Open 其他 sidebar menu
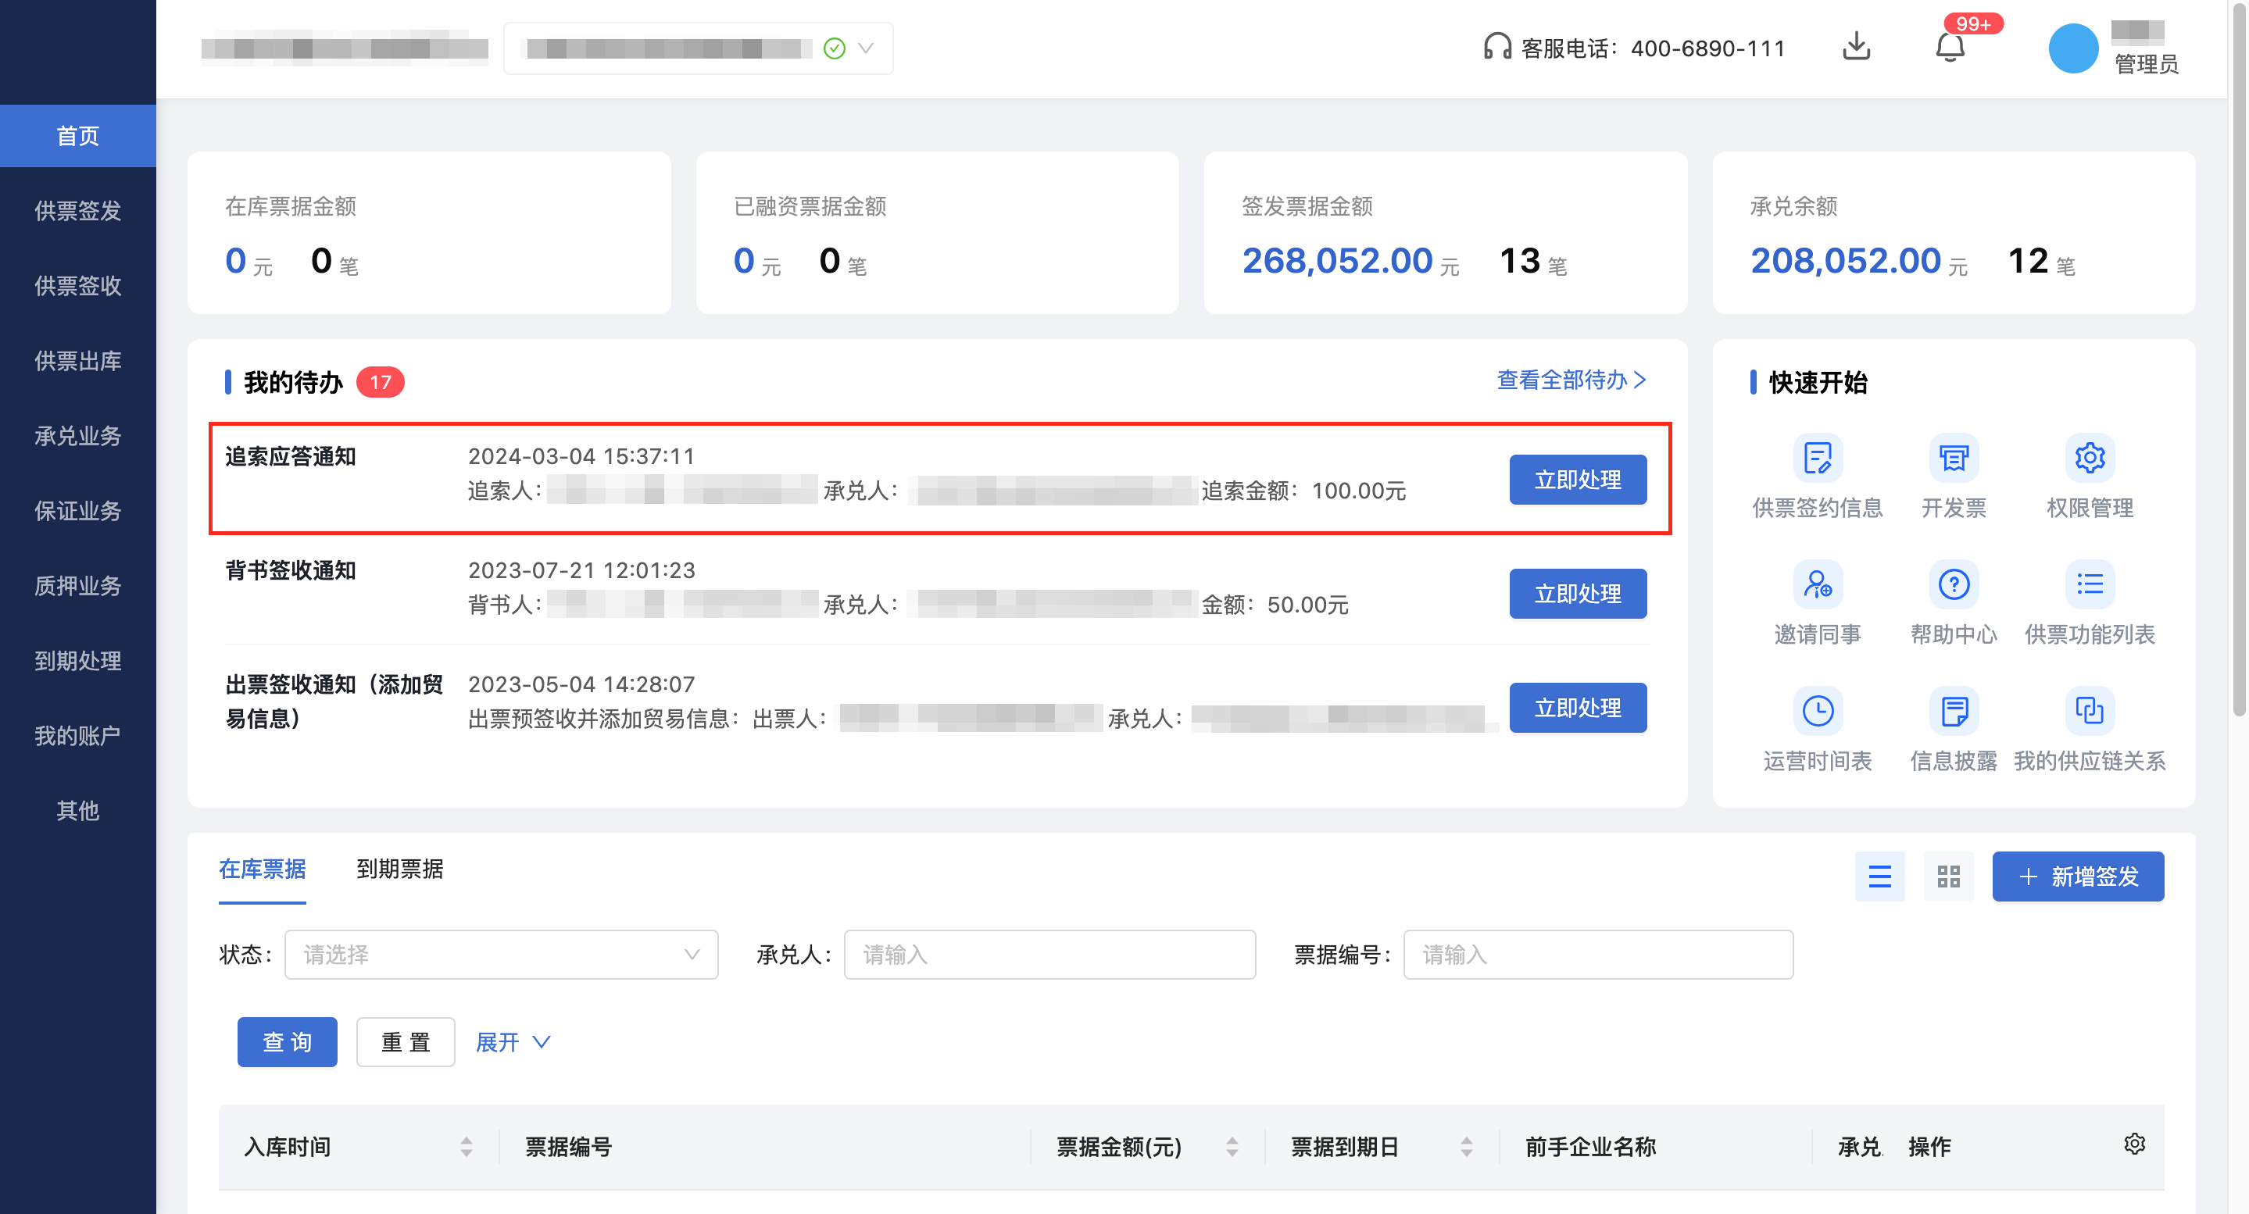 (77, 811)
